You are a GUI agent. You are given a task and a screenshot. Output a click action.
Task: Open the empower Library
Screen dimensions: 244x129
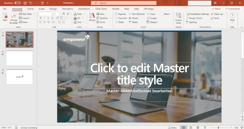tap(92, 17)
